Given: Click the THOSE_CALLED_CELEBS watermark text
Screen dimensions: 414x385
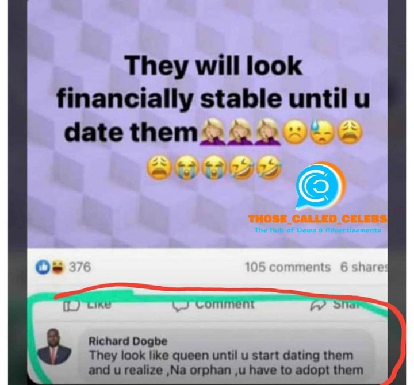Looking at the screenshot, I should (x=318, y=219).
